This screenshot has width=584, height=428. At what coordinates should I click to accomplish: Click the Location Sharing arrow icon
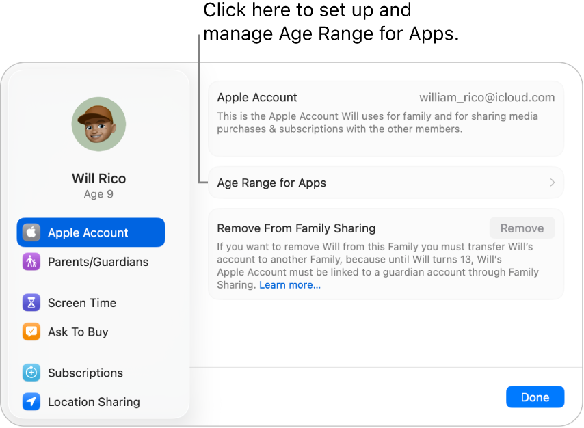click(31, 402)
